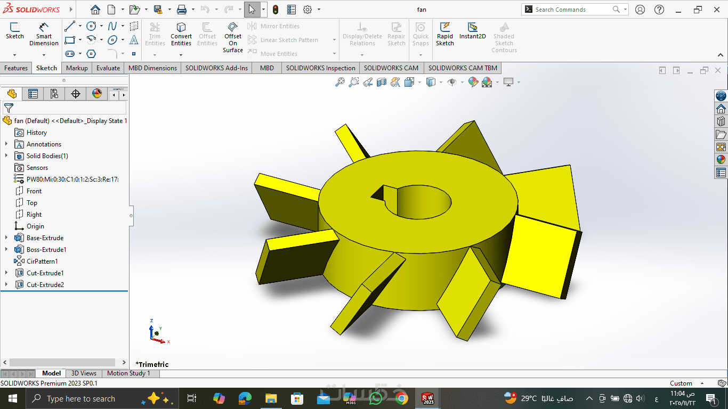Click Zoom to Fit in view toolbar

pyautogui.click(x=340, y=82)
